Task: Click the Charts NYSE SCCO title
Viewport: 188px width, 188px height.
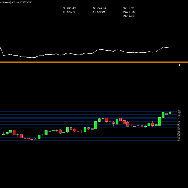Action: pyautogui.click(x=22, y=2)
